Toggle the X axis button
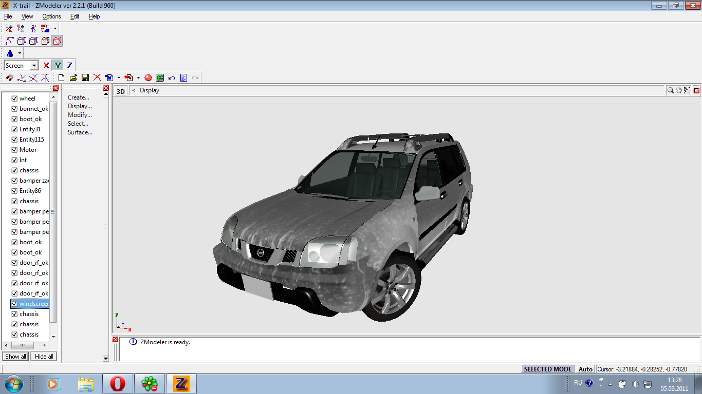 pos(46,65)
